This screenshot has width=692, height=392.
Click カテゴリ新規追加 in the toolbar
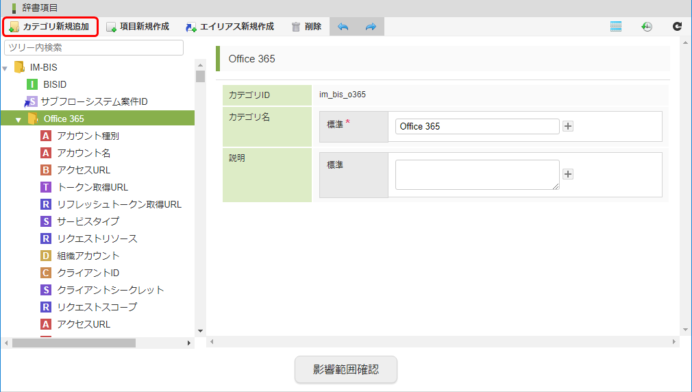pos(49,27)
